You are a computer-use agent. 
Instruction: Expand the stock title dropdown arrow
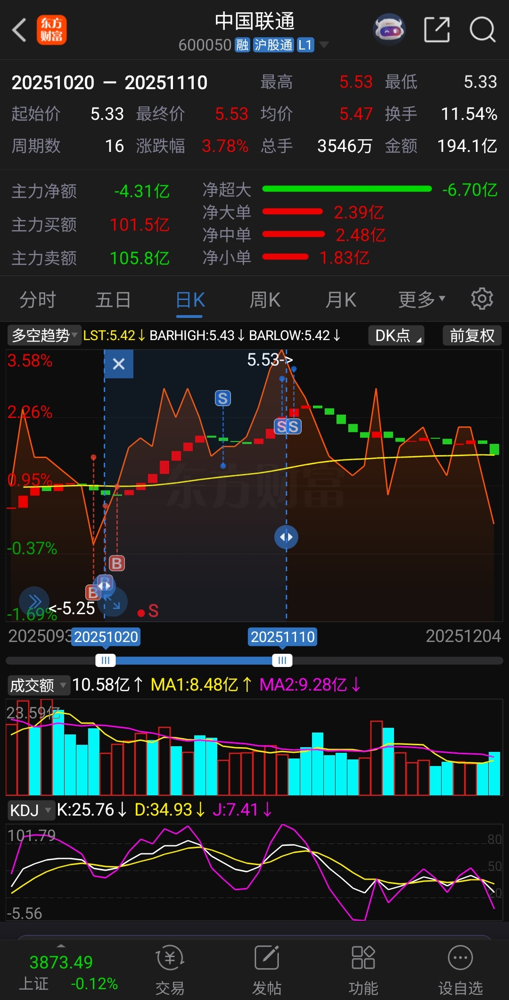(324, 45)
